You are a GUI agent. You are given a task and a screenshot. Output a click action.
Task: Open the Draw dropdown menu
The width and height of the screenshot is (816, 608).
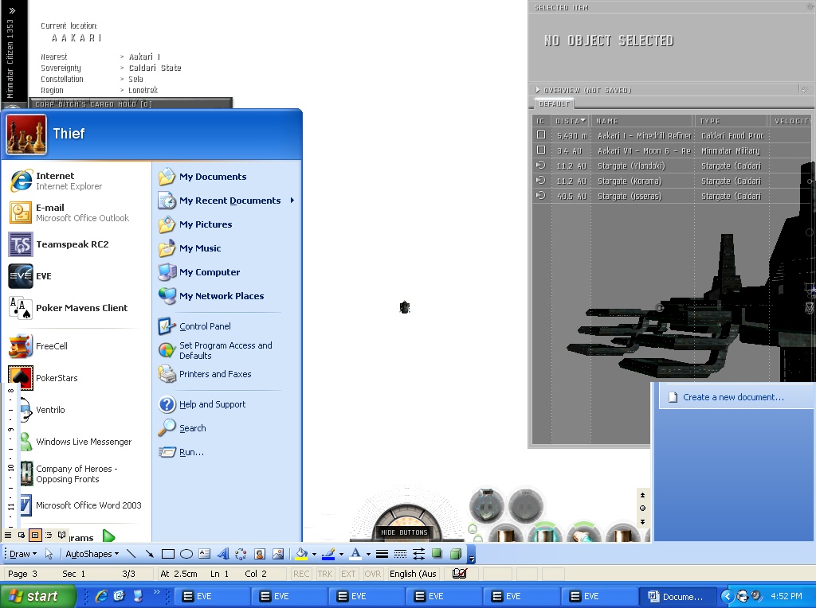tap(23, 554)
